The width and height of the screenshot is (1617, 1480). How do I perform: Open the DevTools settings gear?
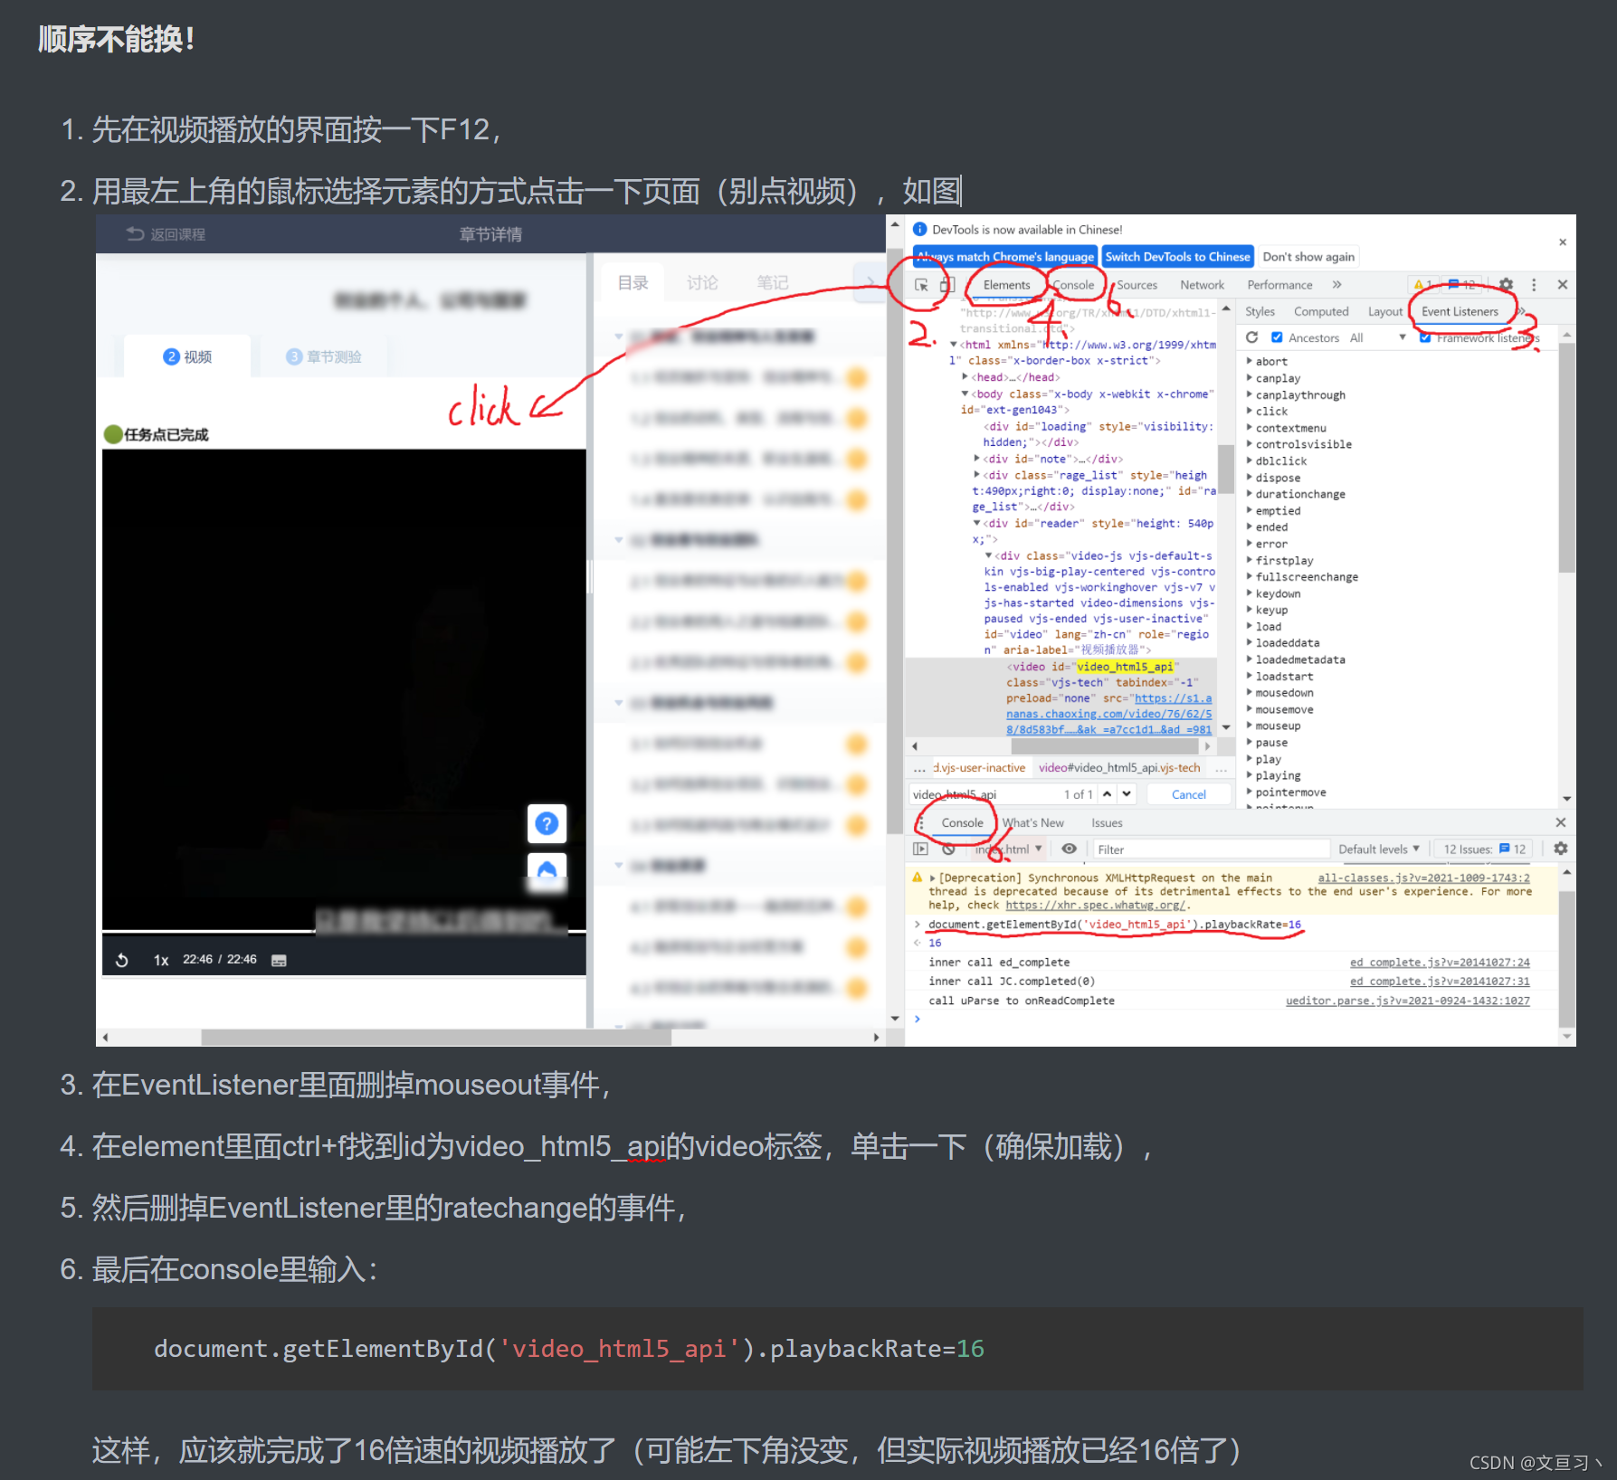click(1506, 284)
